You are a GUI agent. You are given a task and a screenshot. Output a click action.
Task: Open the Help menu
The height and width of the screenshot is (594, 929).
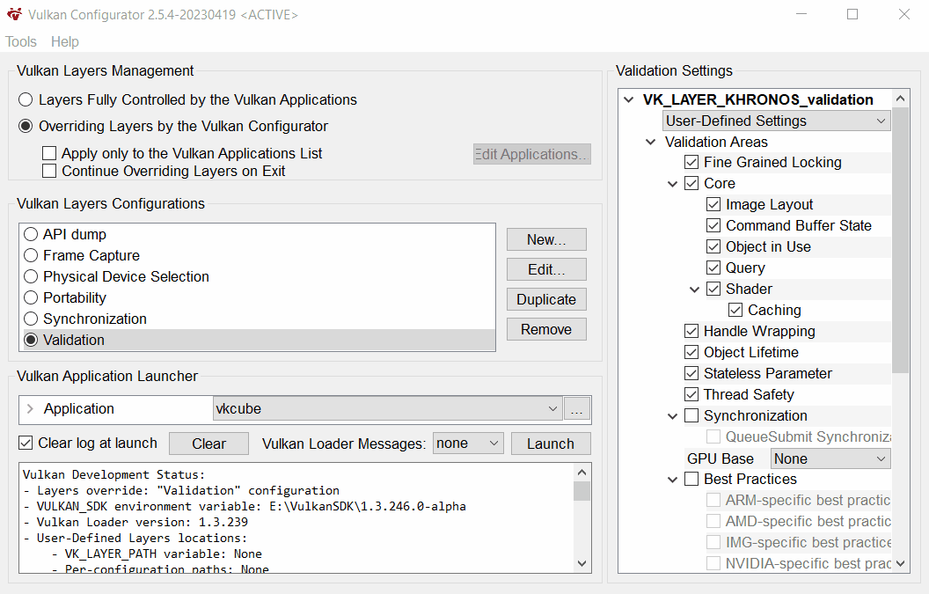64,41
